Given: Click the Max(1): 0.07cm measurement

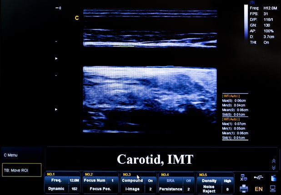Looking at the screenshot, I should [x=234, y=124].
